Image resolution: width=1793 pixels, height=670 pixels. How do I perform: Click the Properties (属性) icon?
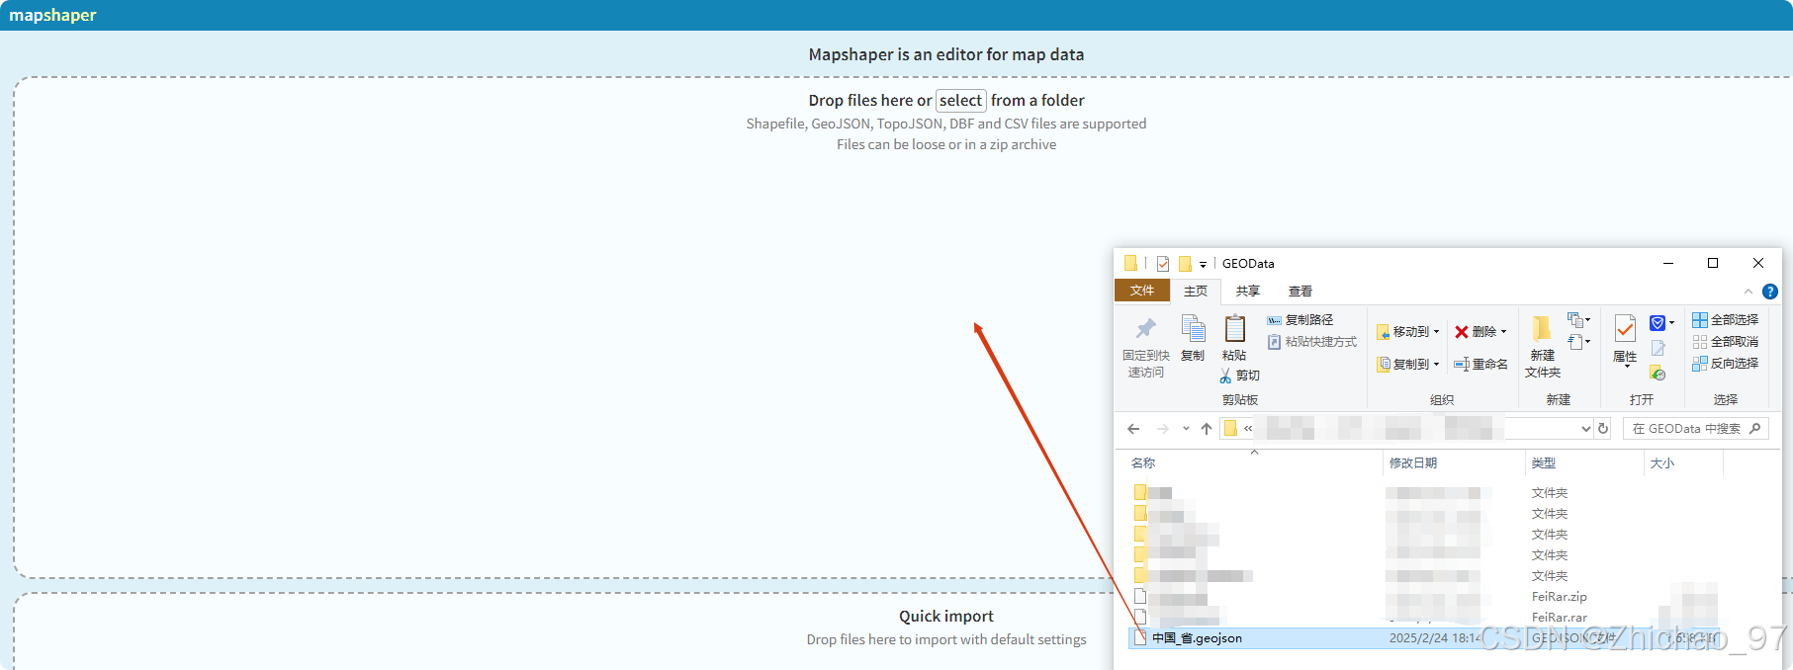coord(1625,328)
